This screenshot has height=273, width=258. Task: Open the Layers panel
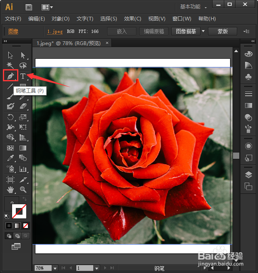pos(248,175)
